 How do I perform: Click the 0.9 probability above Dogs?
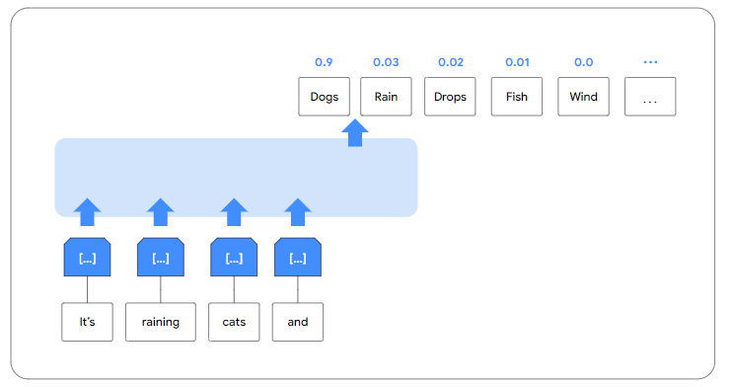tap(324, 62)
